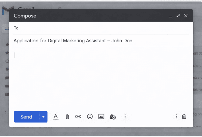Click the To recipients field

tap(101, 28)
